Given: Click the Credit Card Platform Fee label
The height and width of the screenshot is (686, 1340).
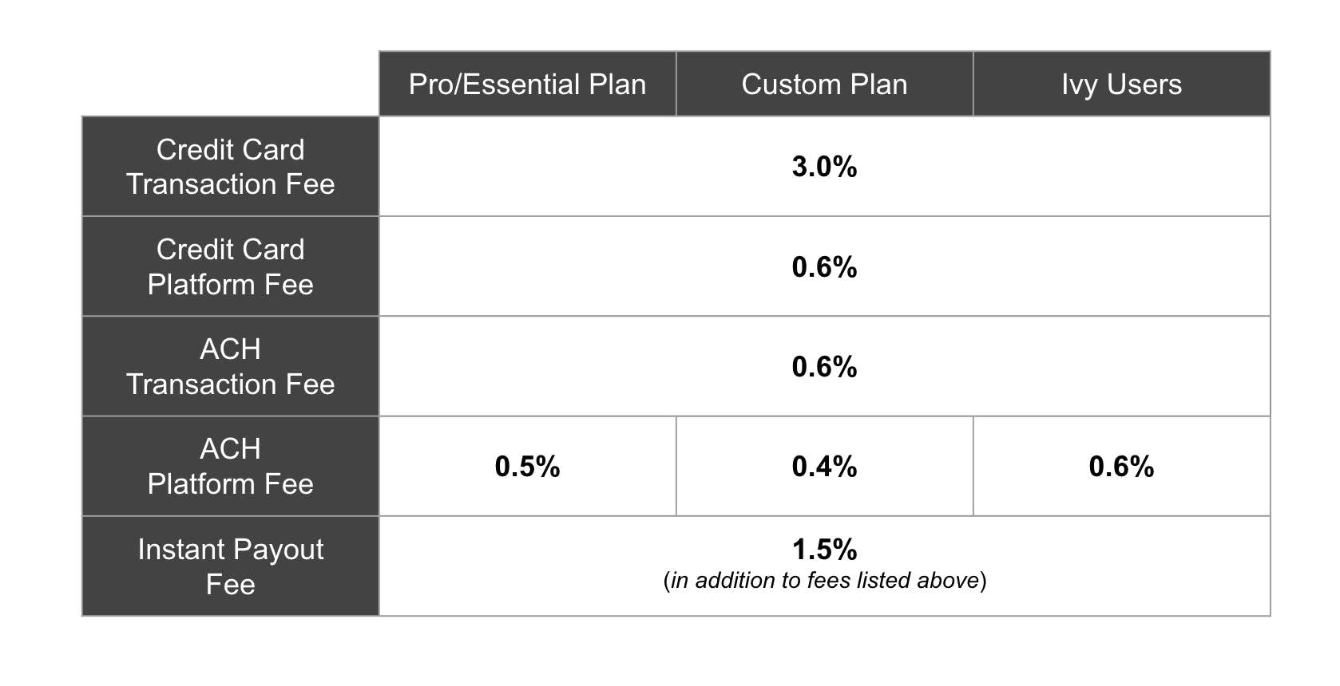Looking at the screenshot, I should coord(230,266).
